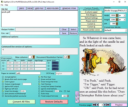
Task: Click the Pages to convert input field
Action: tap(28, 73)
